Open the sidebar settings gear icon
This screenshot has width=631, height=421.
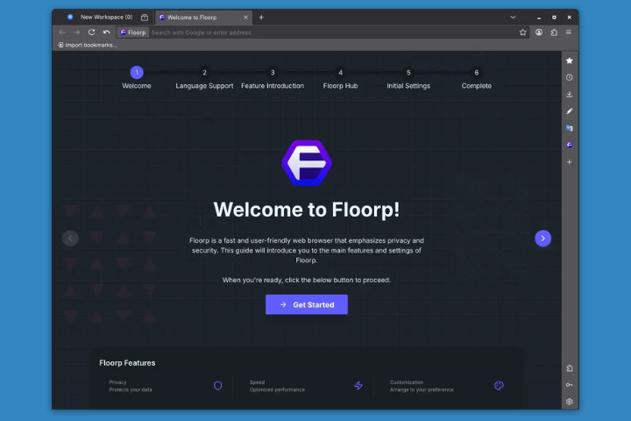click(x=569, y=402)
